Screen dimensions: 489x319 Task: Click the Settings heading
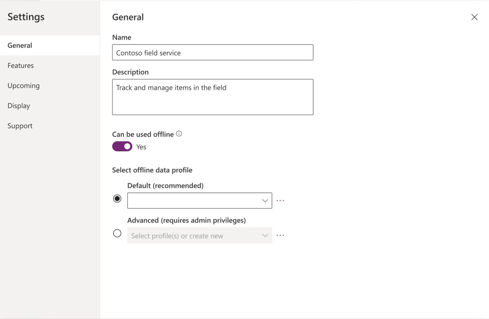click(25, 17)
